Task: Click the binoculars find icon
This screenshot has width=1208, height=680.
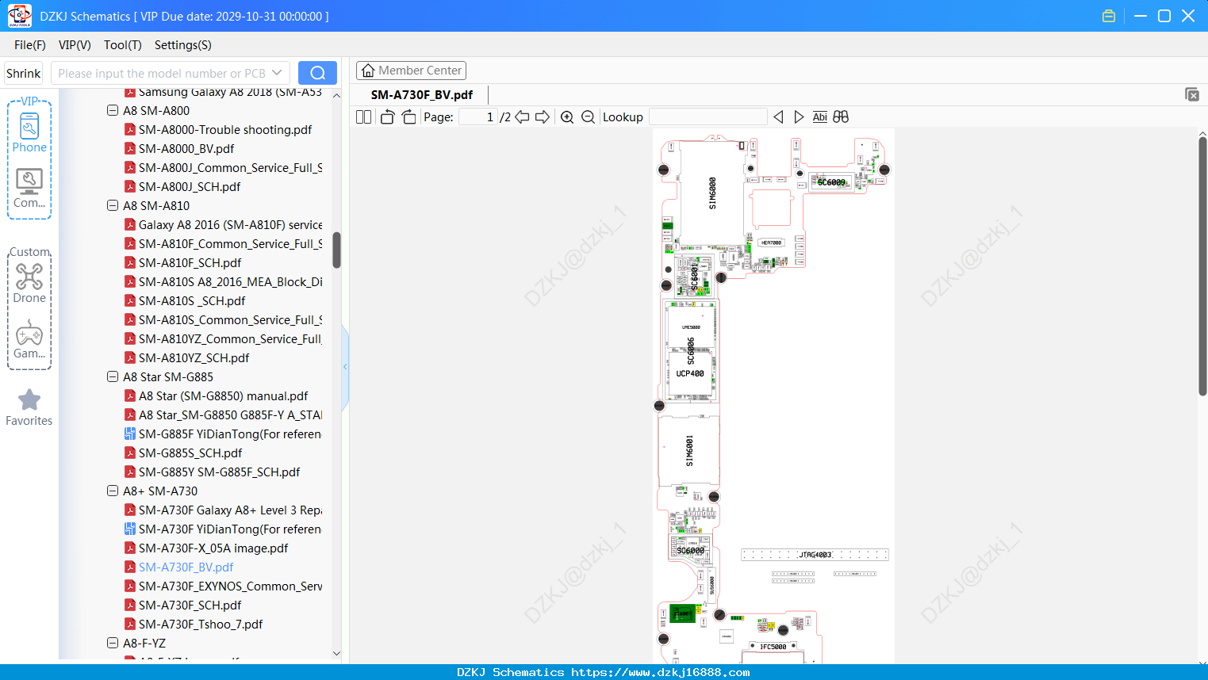Action: pyautogui.click(x=841, y=117)
